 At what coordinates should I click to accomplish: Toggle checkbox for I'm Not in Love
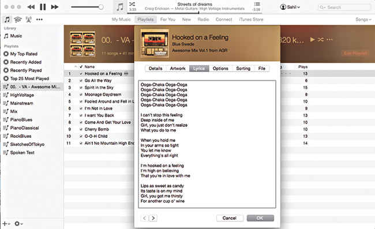81,108
